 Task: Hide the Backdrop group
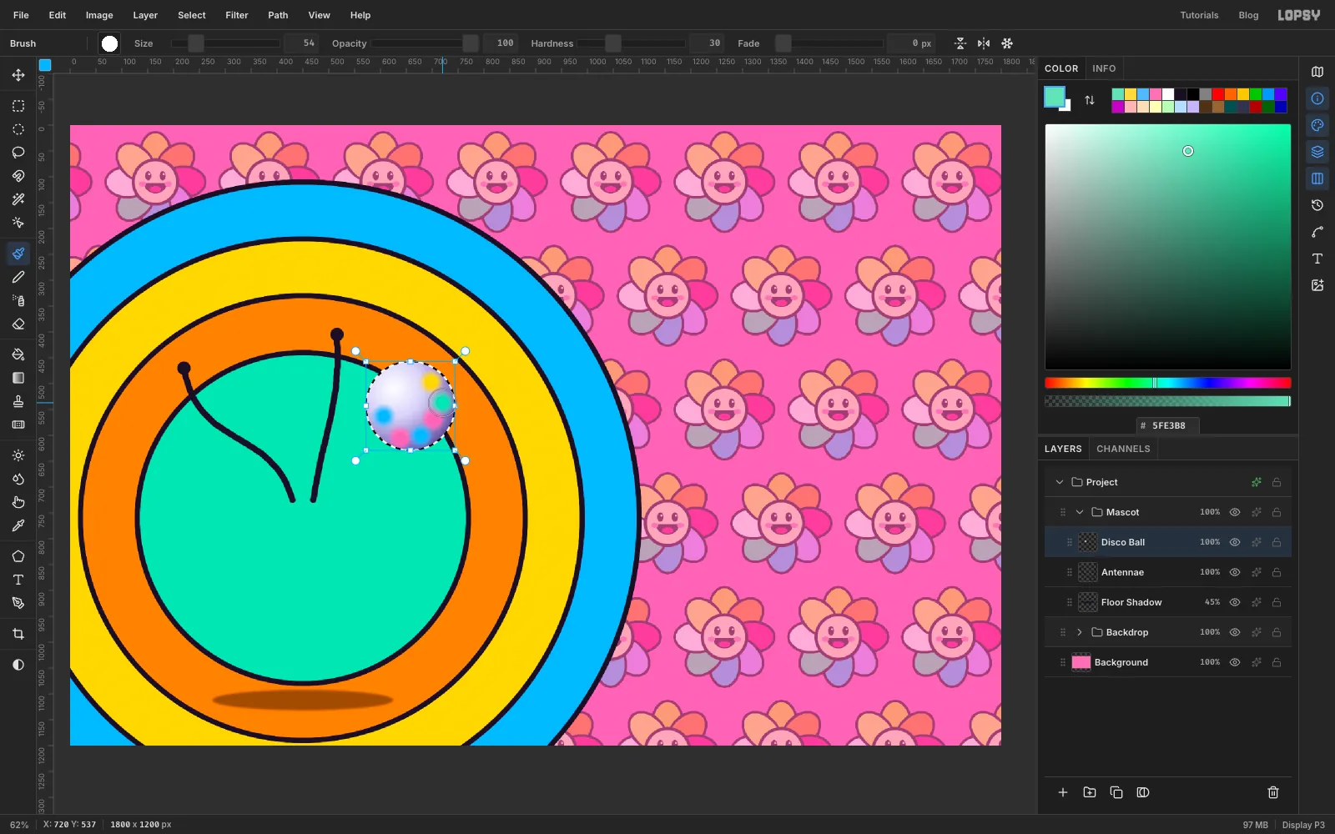[1235, 632]
